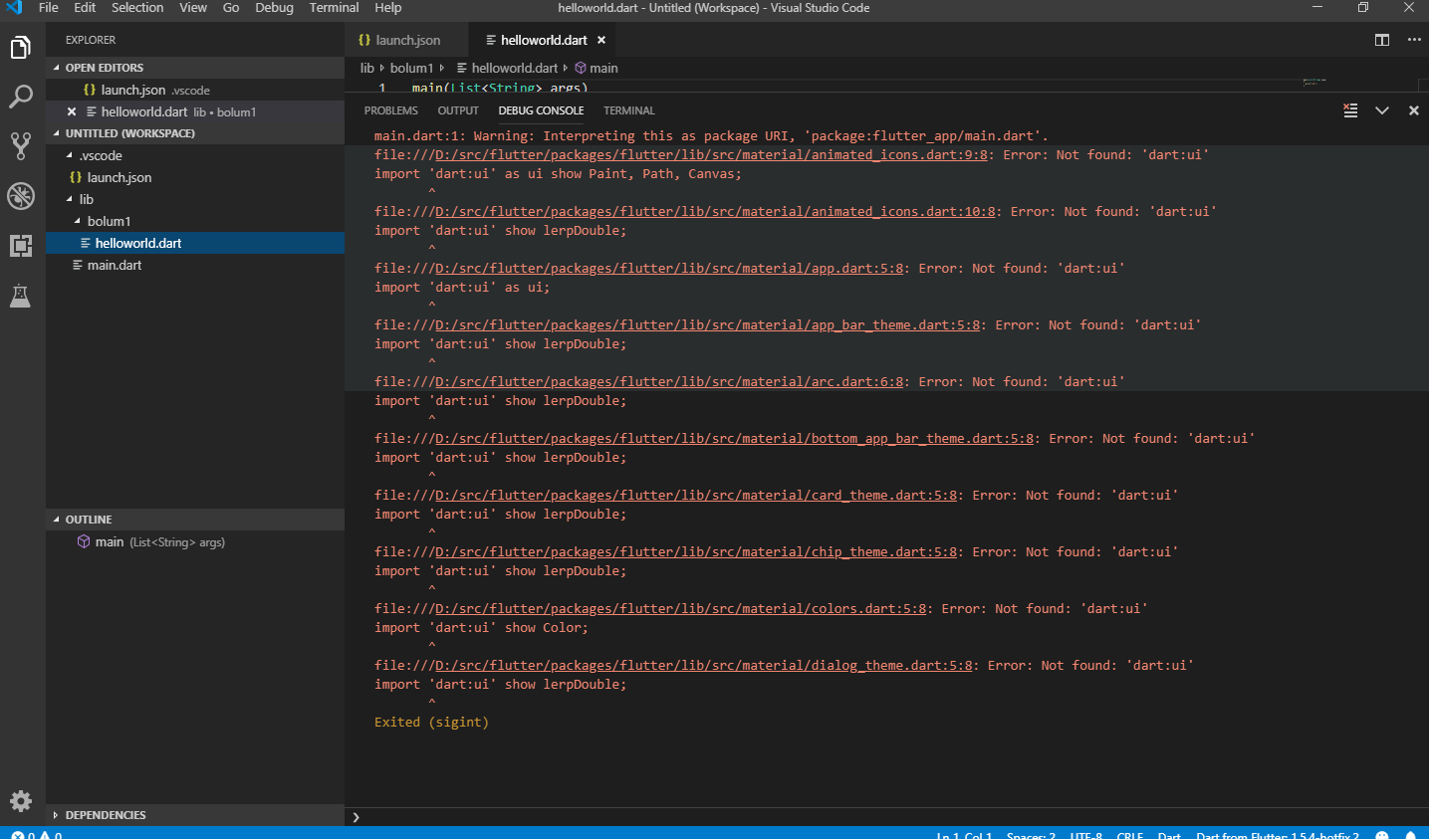Open the File menu

tap(49, 8)
